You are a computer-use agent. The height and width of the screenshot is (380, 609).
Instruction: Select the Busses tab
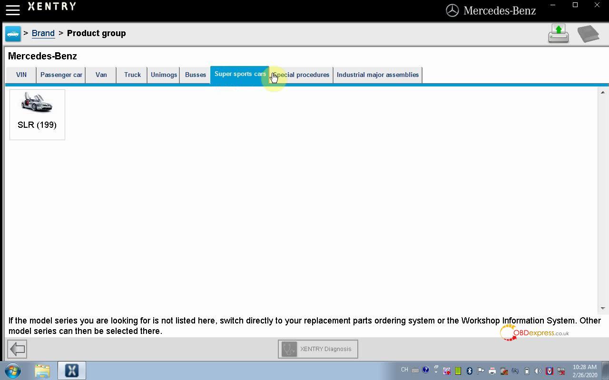click(196, 75)
